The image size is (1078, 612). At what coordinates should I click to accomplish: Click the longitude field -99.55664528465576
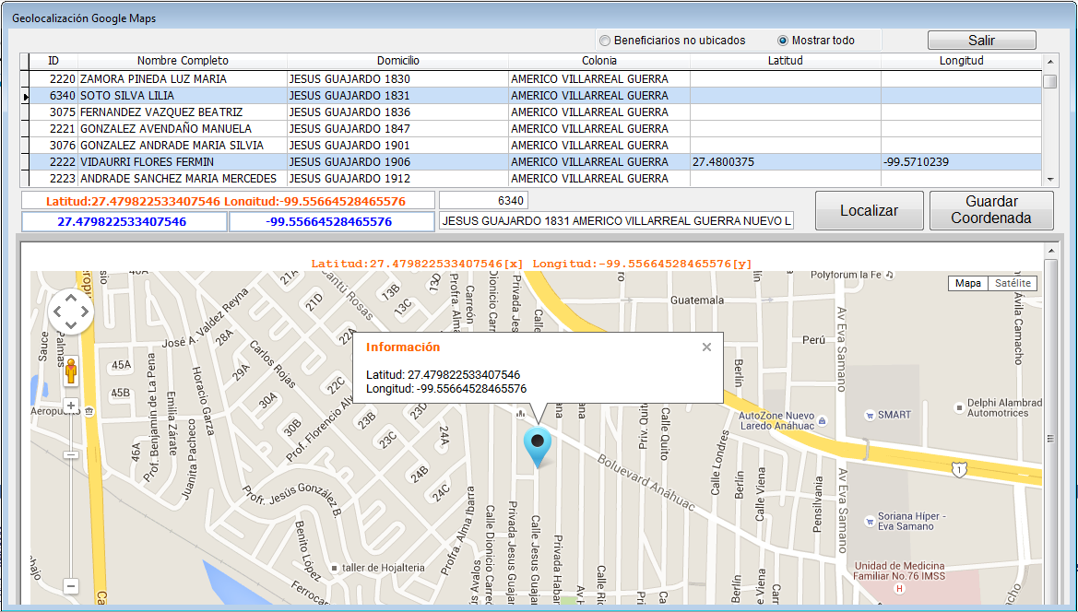(x=331, y=222)
